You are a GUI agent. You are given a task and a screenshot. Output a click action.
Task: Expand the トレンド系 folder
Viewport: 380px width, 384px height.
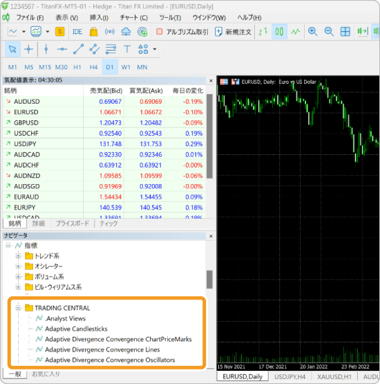(18, 256)
